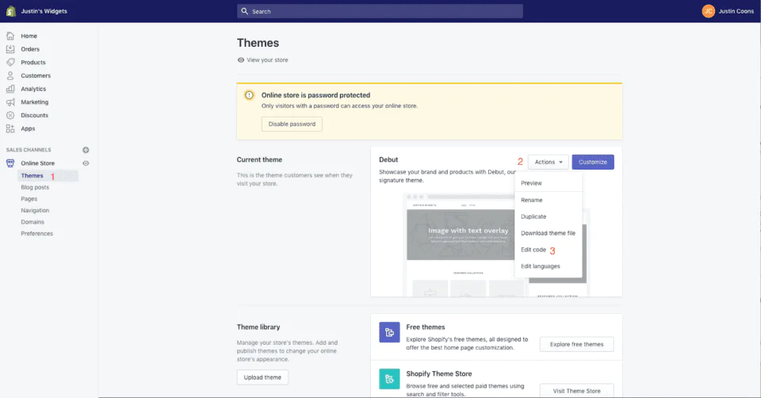The height and width of the screenshot is (398, 761).
Task: Add a sales channel with plus icon
Action: [x=86, y=150]
